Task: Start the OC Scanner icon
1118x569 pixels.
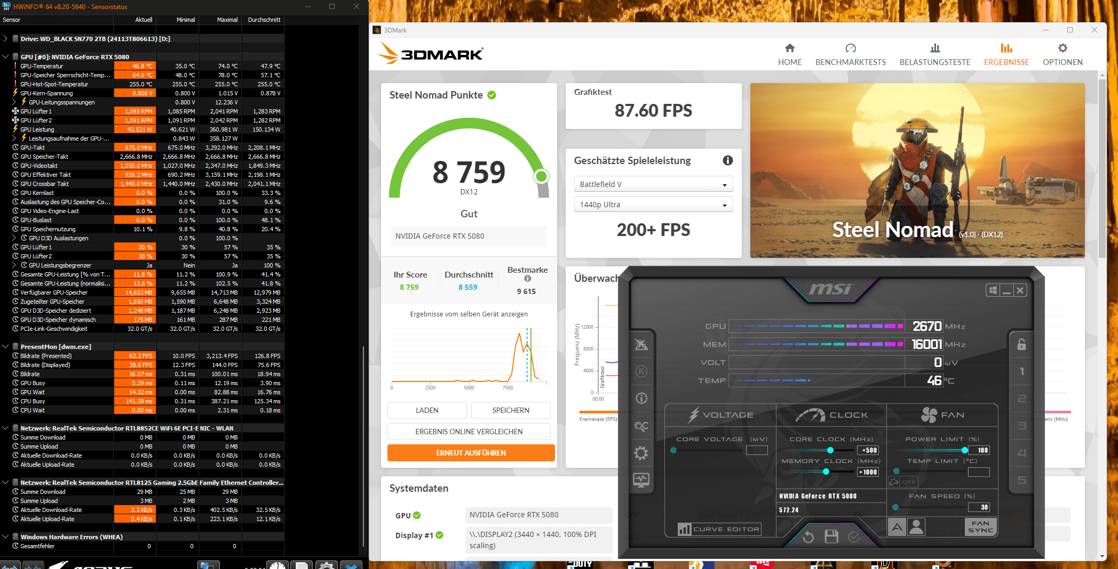Action: 641,426
